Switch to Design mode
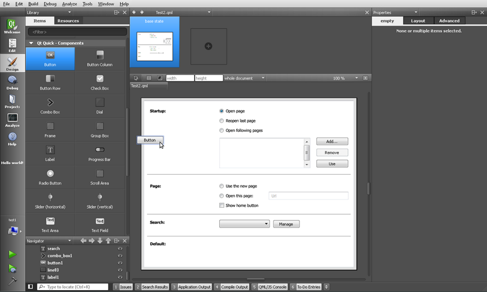487x292 pixels. click(12, 64)
